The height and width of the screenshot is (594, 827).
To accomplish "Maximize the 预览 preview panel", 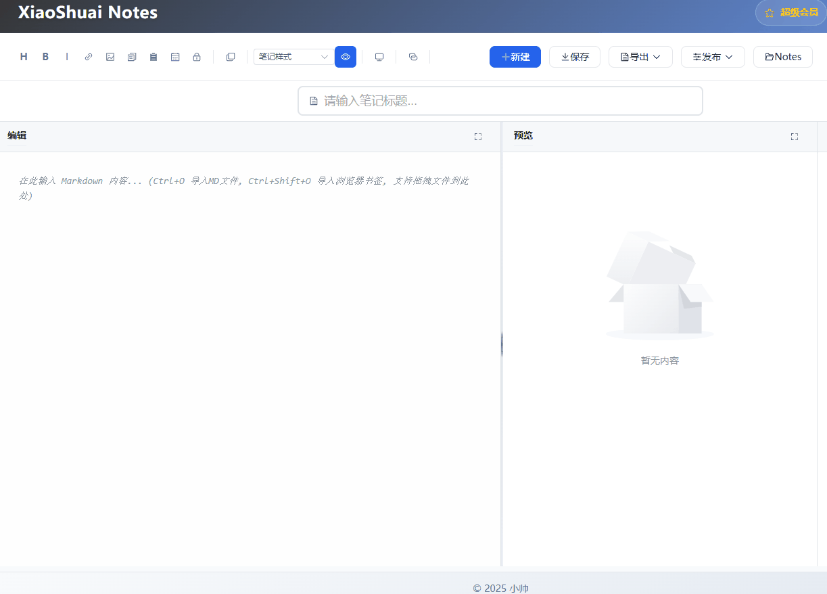I will 795,137.
